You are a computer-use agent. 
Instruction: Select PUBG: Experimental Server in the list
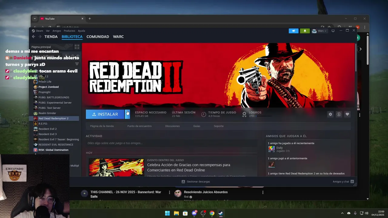[55, 103]
